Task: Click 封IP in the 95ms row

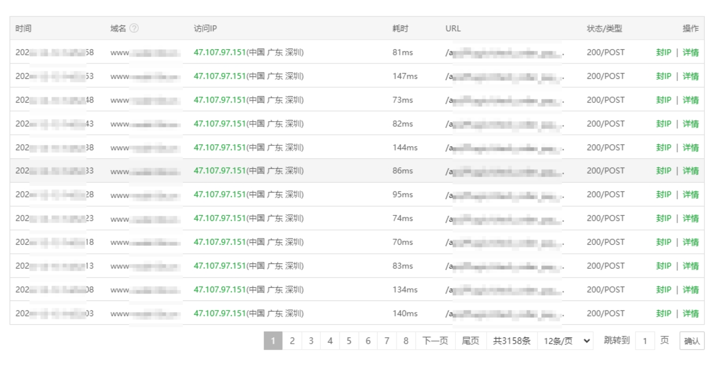Action: (x=663, y=195)
